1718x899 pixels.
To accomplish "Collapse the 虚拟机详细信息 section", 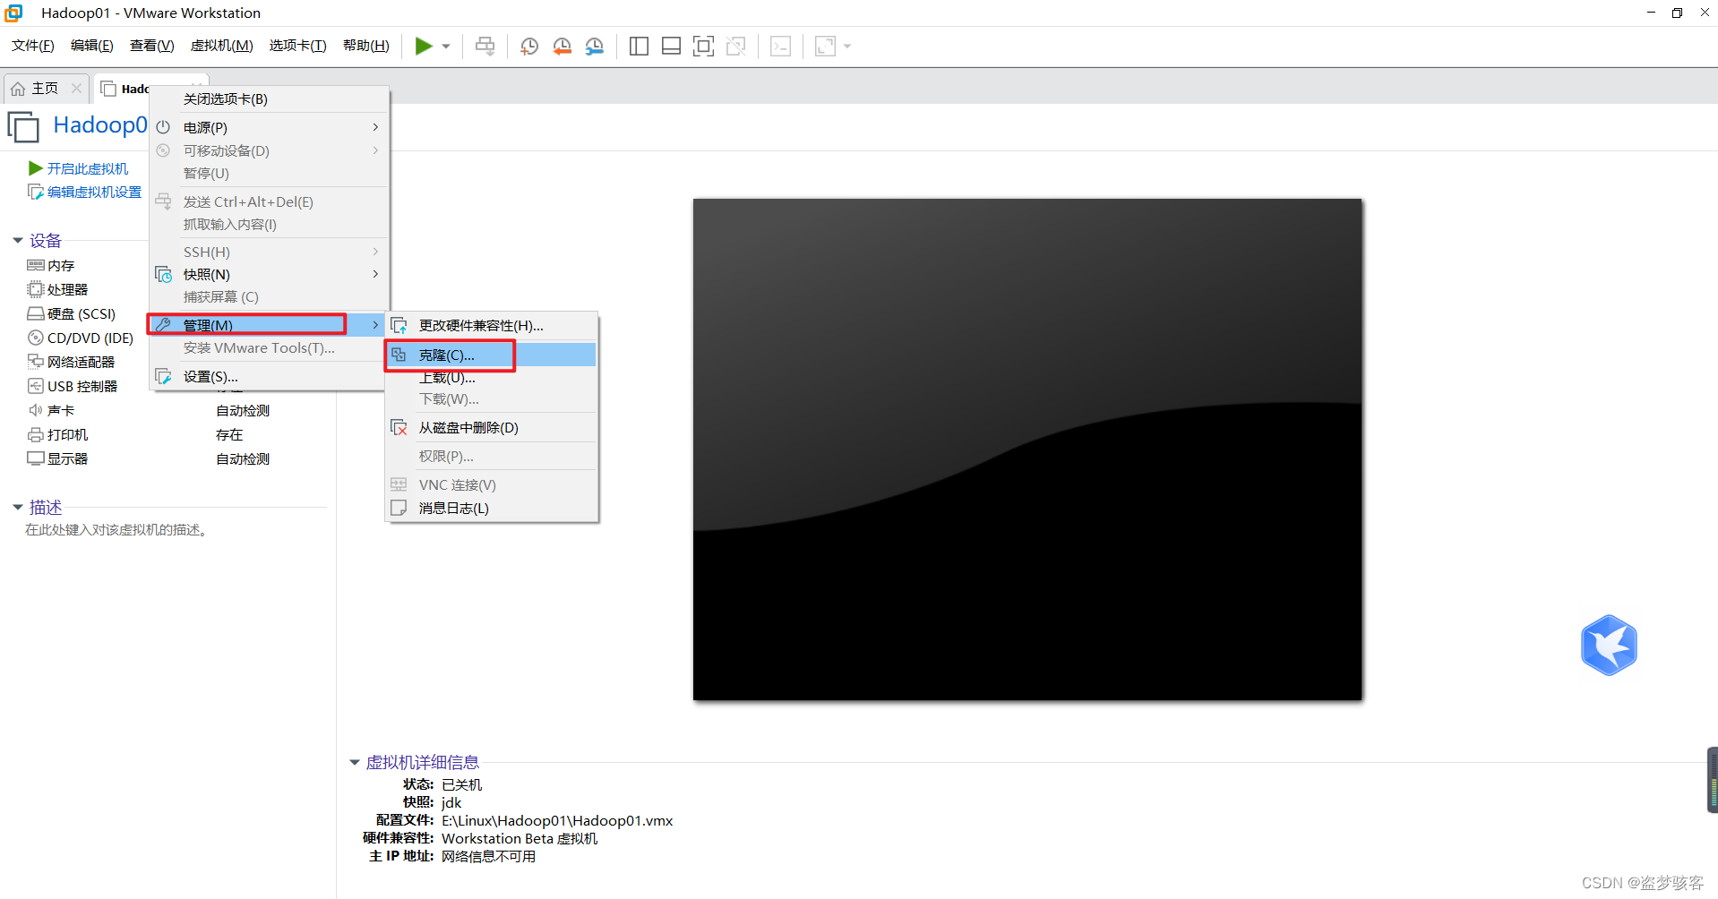I will (x=355, y=763).
